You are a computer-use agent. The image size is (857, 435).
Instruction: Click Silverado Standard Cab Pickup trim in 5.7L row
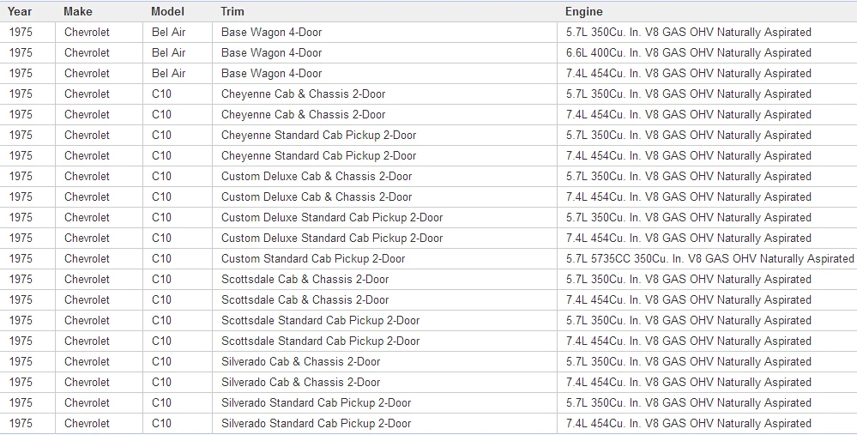(x=385, y=402)
